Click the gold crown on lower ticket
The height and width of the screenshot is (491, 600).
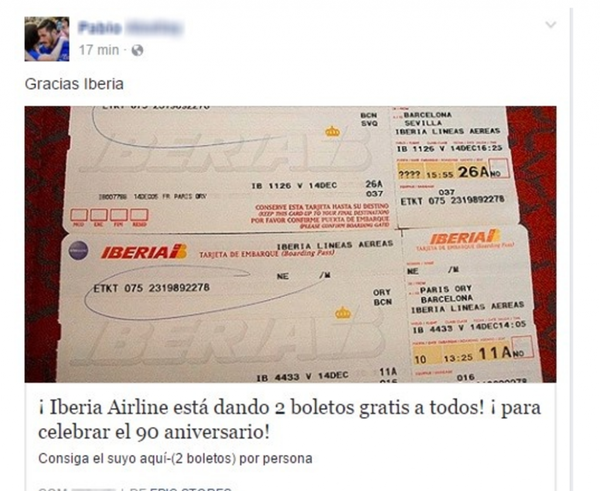(x=343, y=313)
